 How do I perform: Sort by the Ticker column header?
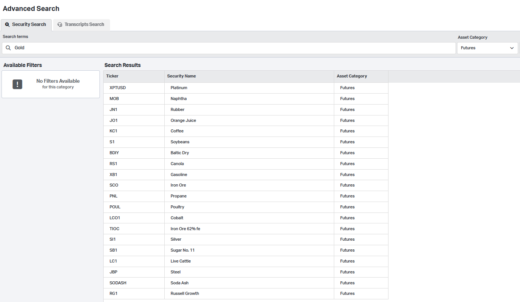tap(112, 76)
